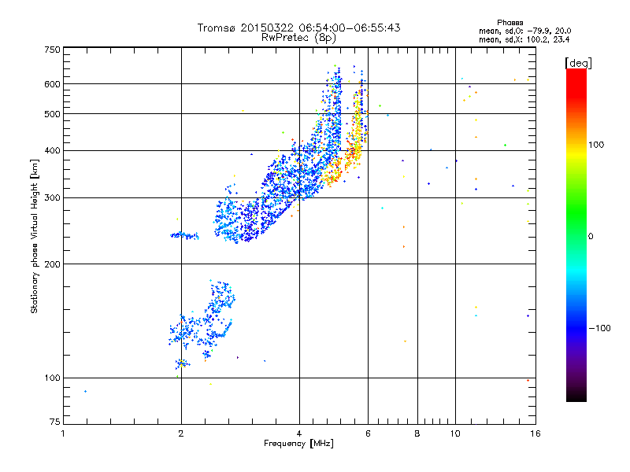Click the y-axis tick label '300'
Screen dimensions: 630x472
coord(52,198)
